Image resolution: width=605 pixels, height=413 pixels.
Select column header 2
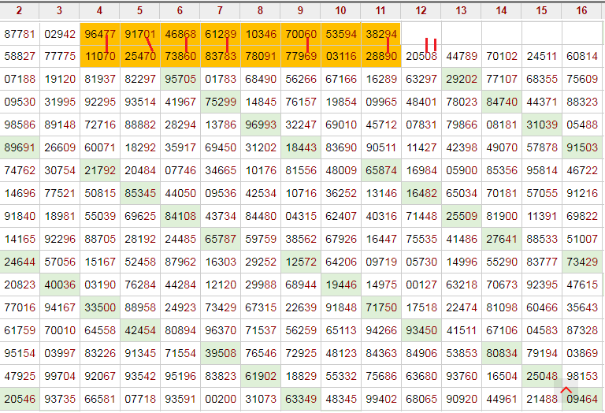[x=19, y=10]
